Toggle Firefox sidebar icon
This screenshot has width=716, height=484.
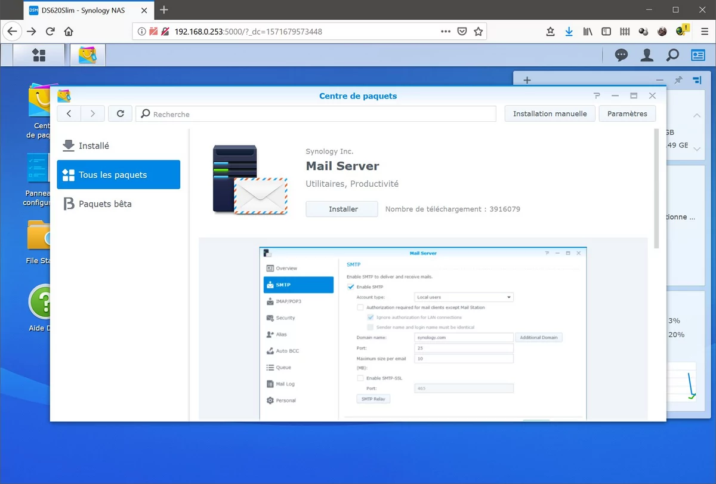click(606, 32)
